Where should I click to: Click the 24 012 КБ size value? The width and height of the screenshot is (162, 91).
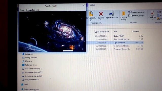[139, 42]
